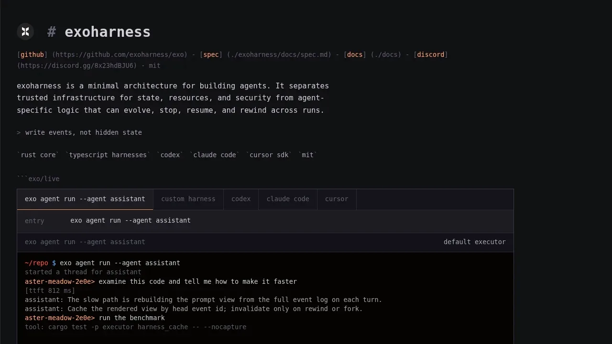
Task: Switch to the custom harness tab
Action: tap(188, 199)
